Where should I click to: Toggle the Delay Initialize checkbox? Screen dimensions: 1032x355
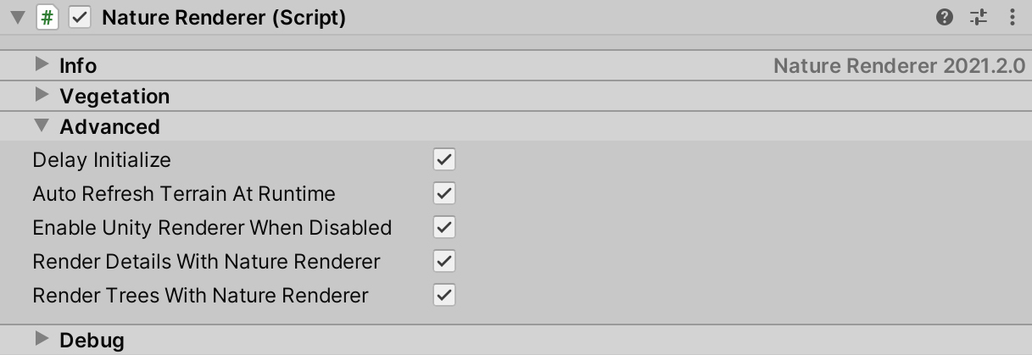click(x=444, y=159)
